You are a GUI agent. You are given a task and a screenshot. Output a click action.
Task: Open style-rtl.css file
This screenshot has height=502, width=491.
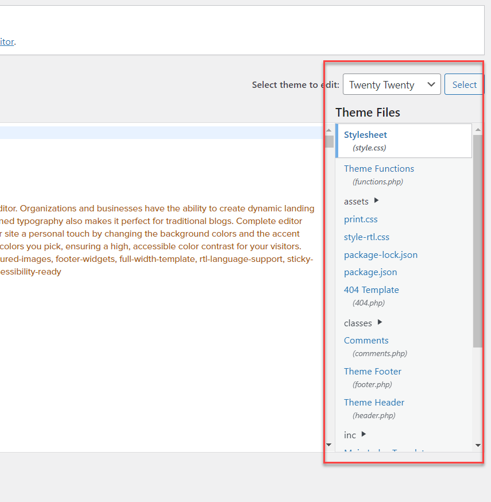(x=366, y=237)
